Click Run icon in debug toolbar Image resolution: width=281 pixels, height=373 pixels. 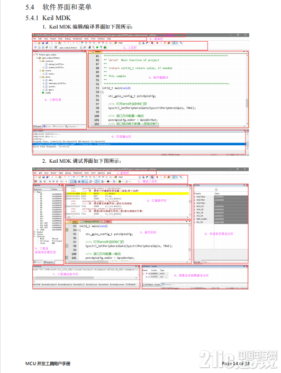pyautogui.click(x=41, y=182)
